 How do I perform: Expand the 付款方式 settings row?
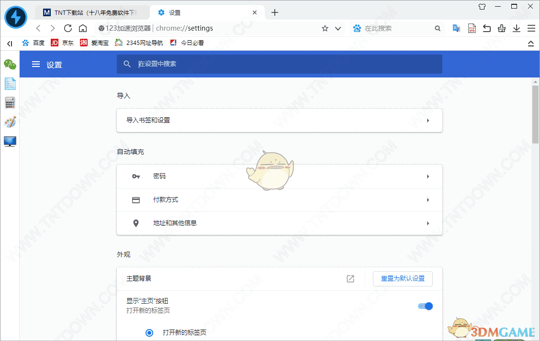(279, 199)
